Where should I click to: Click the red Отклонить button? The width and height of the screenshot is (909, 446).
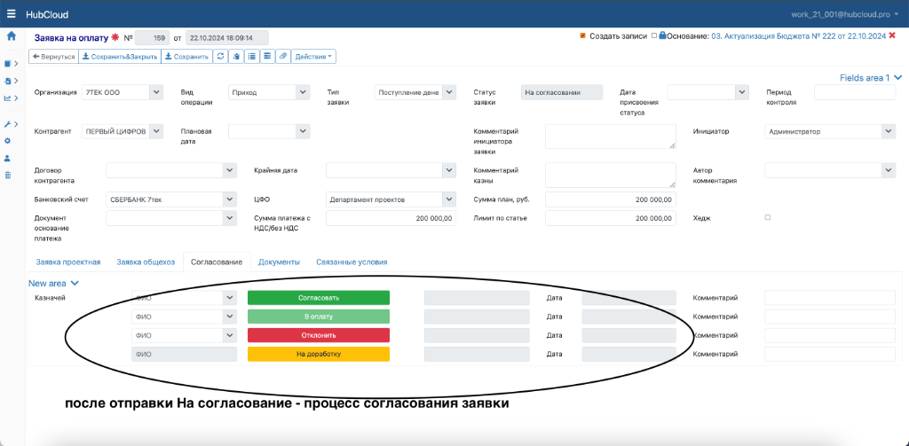point(319,335)
